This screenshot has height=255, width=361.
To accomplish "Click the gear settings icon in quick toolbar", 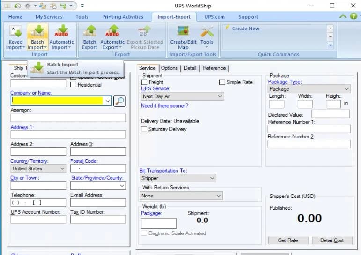I will 28,6.
